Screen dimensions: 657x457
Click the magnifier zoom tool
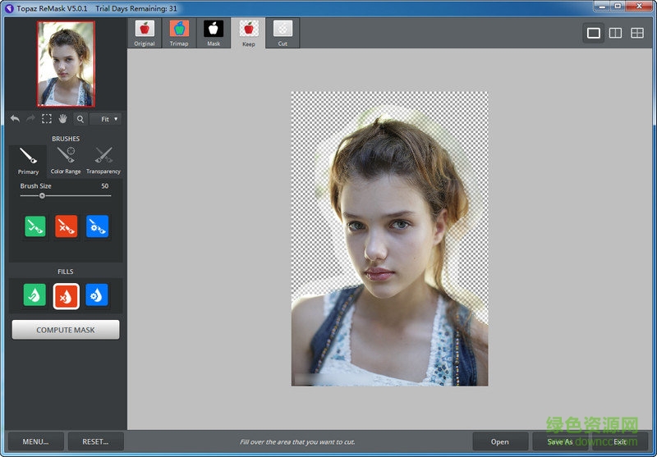point(80,119)
